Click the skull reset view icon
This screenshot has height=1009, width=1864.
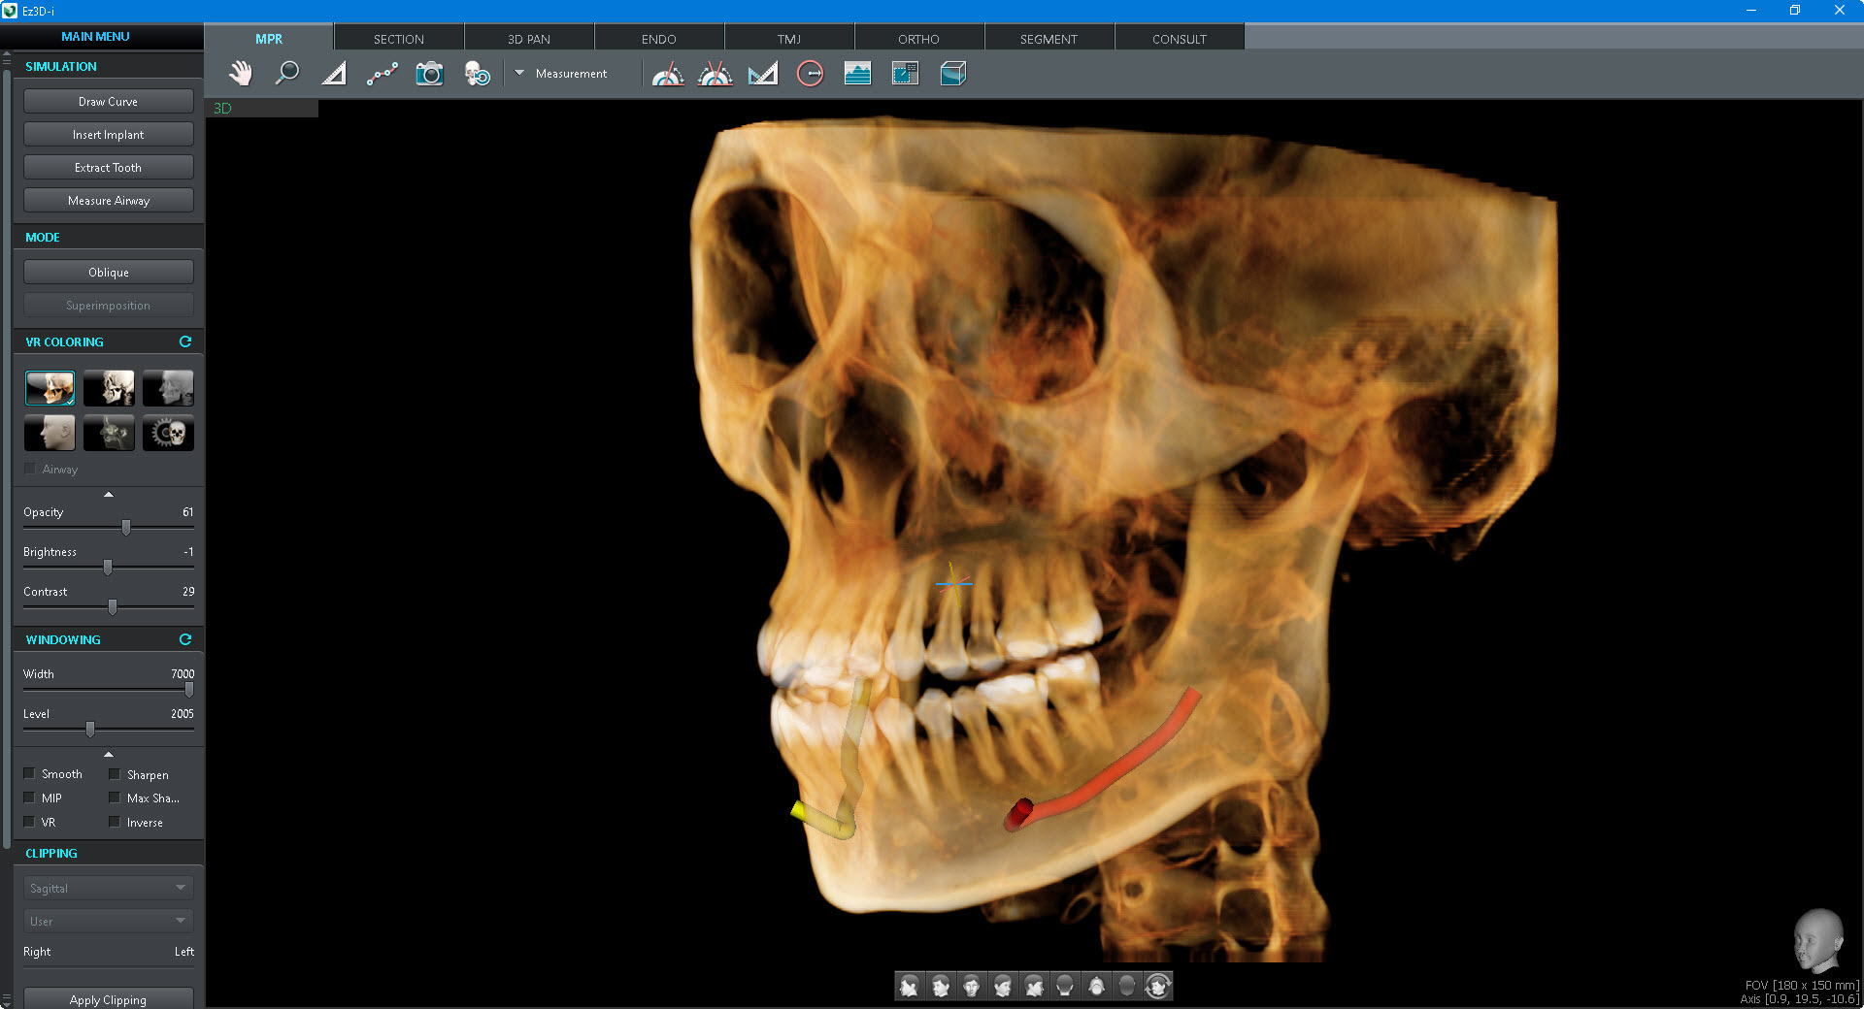pos(477,74)
